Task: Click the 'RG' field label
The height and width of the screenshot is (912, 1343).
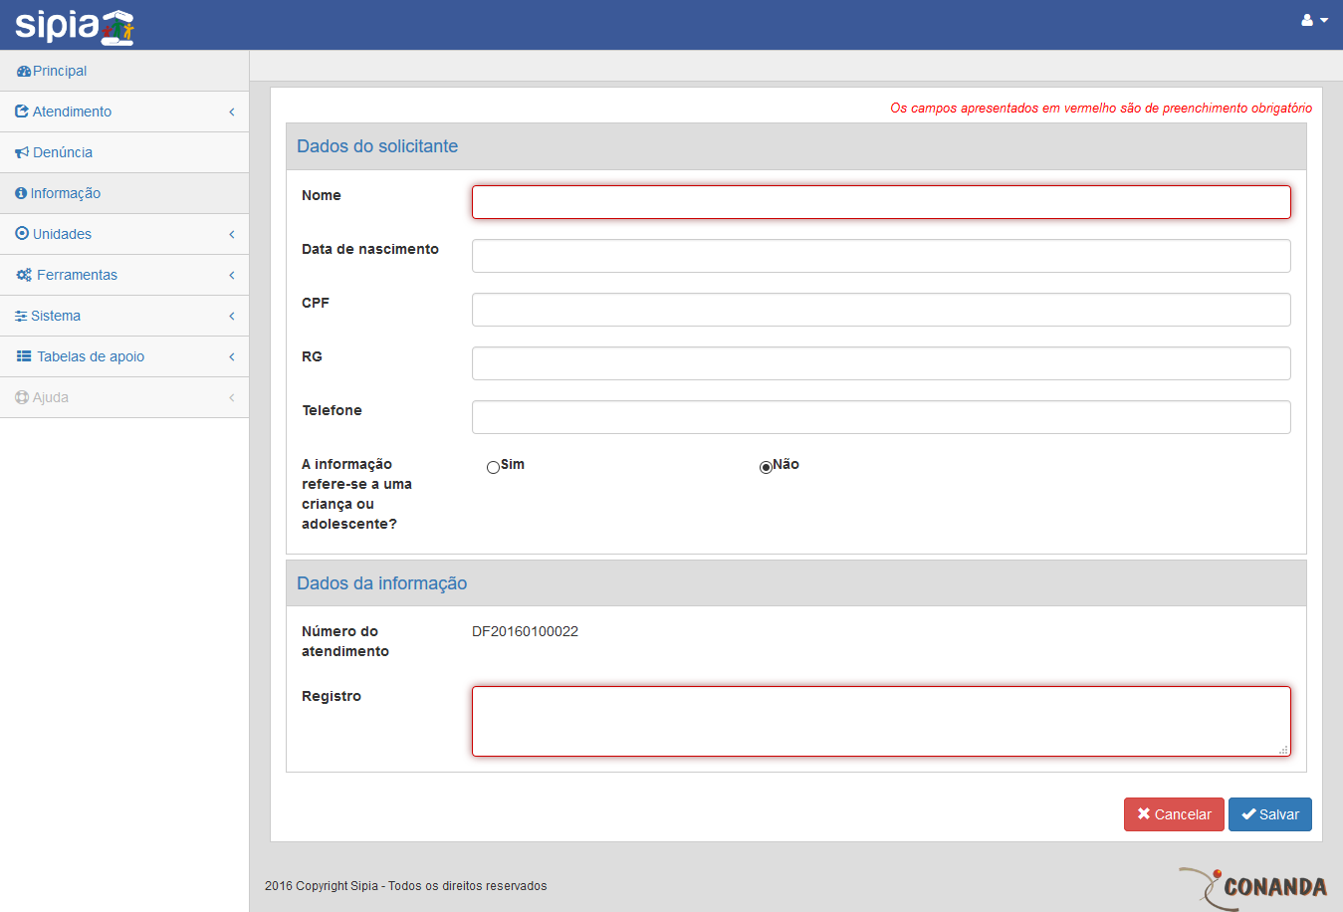Action: tap(312, 356)
